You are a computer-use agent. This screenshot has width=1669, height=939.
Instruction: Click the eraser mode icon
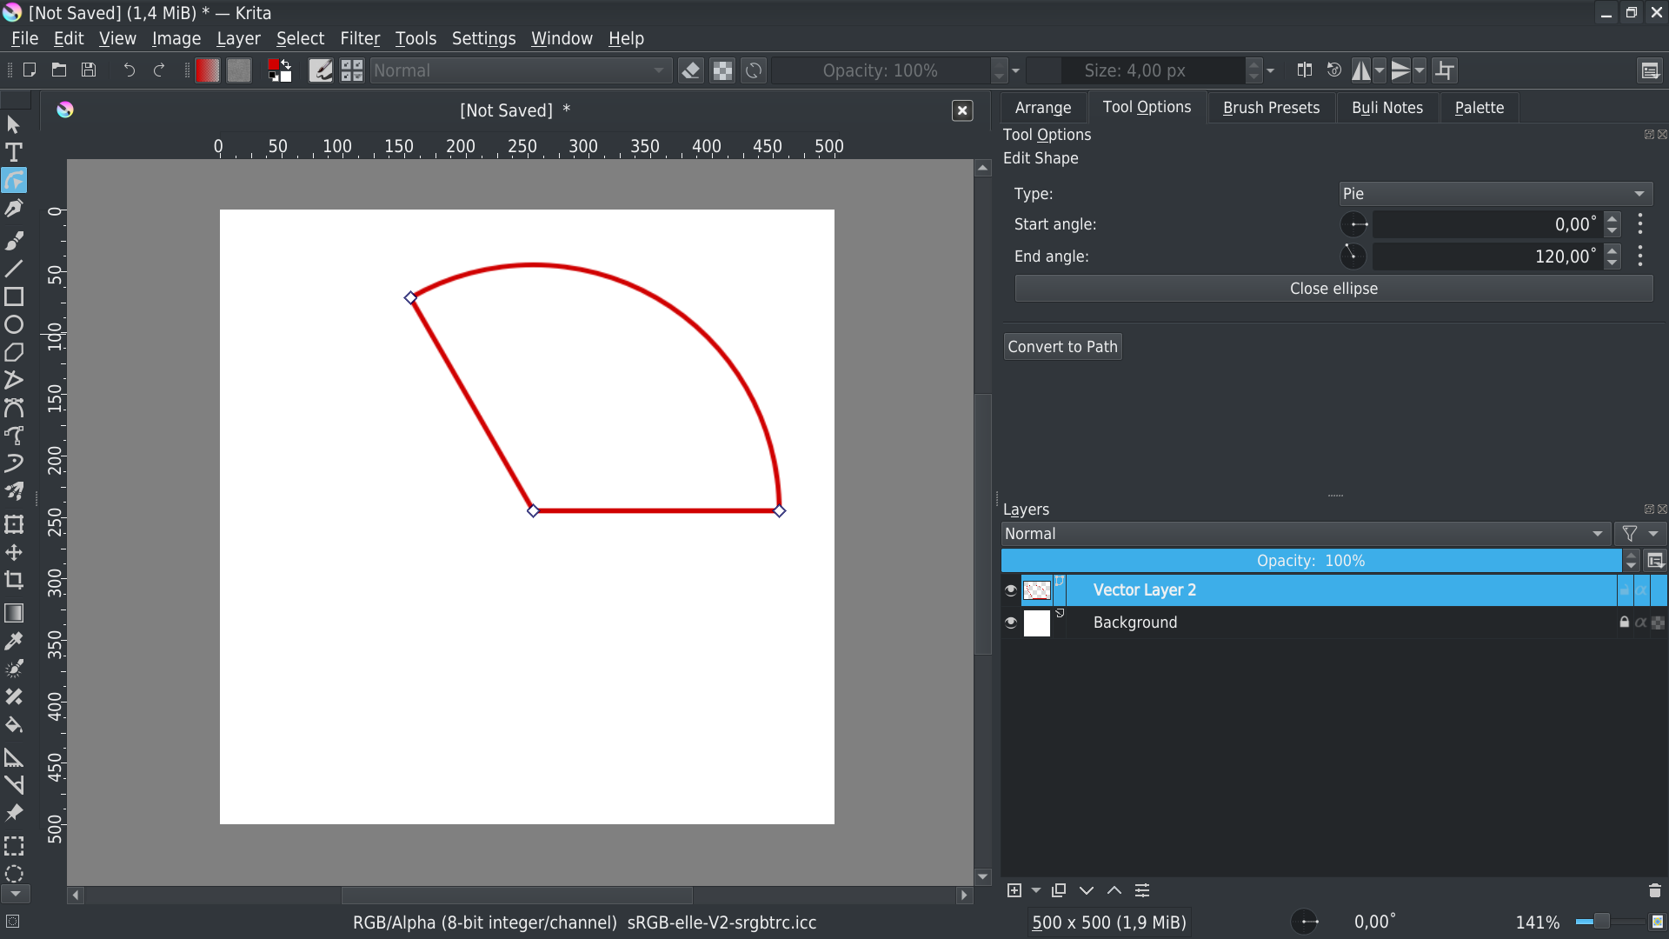(691, 70)
